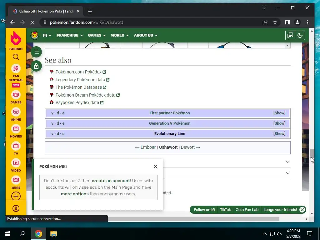Open Chrome three-dot menu
This screenshot has width=320, height=240.
307,22
